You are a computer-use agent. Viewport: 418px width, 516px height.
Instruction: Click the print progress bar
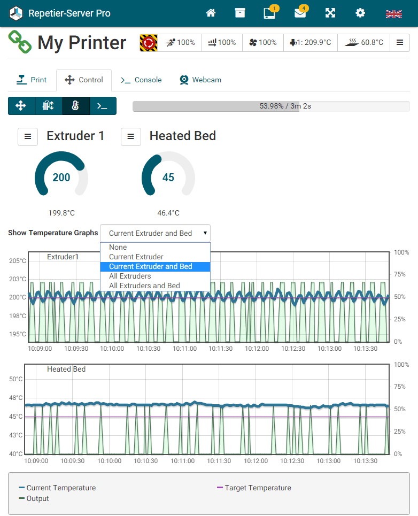tap(271, 106)
